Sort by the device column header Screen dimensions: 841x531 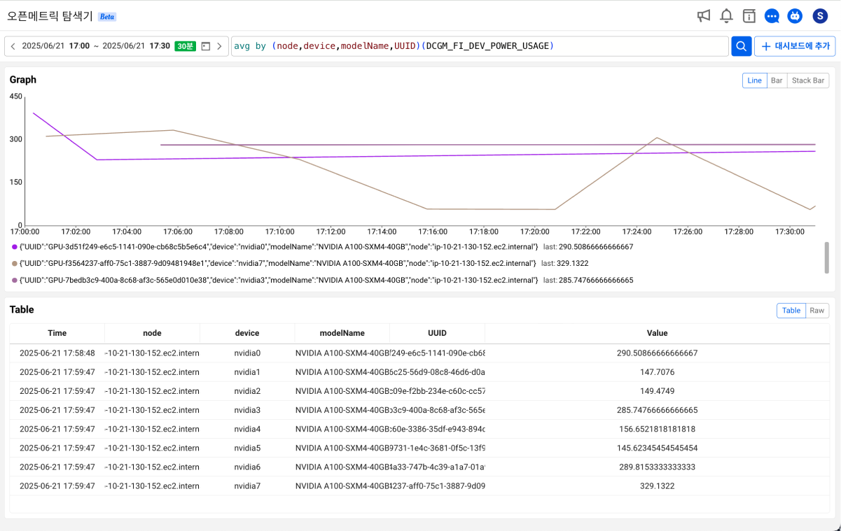pos(247,333)
